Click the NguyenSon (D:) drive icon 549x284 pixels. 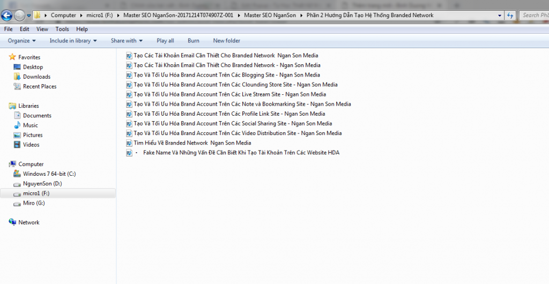(x=17, y=184)
